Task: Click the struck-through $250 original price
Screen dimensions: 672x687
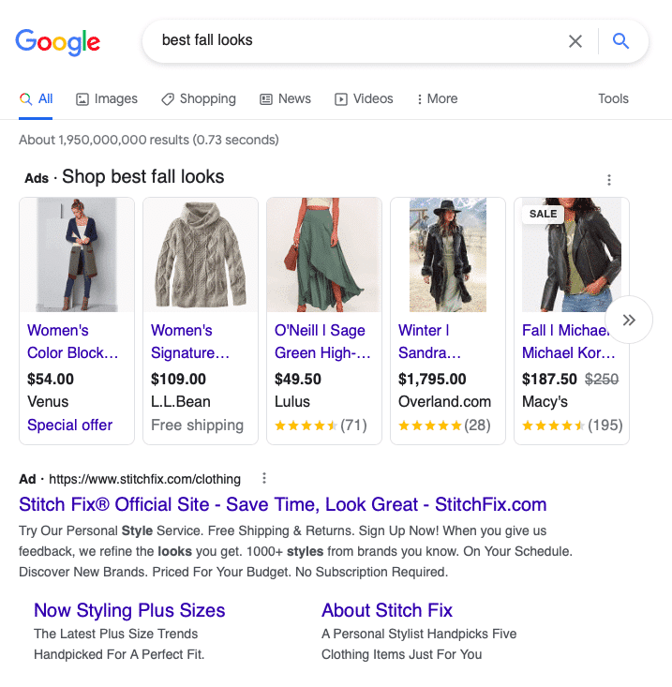Action: (602, 379)
